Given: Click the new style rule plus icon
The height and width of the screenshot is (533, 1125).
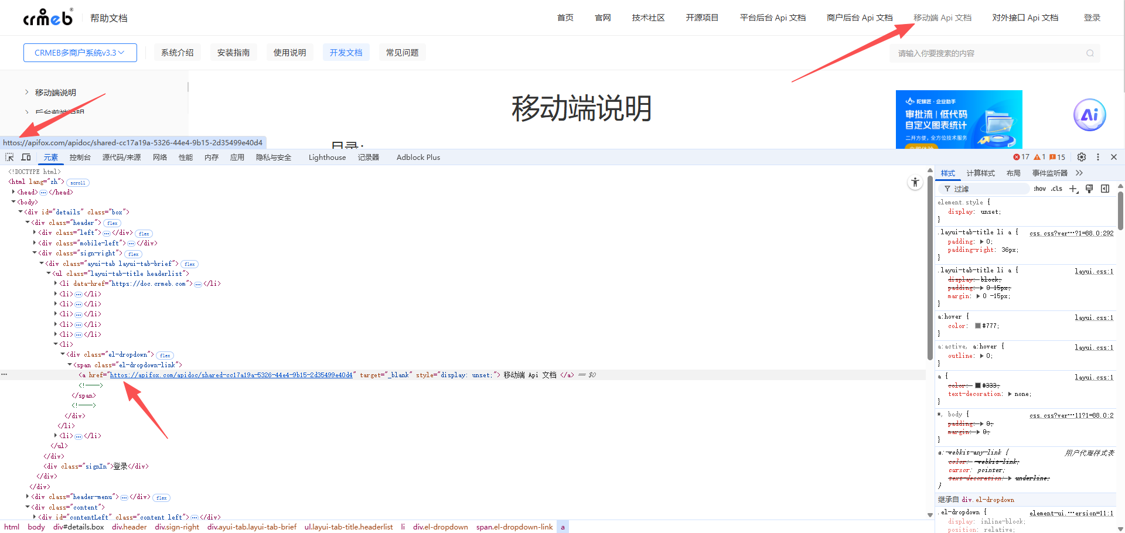Looking at the screenshot, I should 1073,189.
